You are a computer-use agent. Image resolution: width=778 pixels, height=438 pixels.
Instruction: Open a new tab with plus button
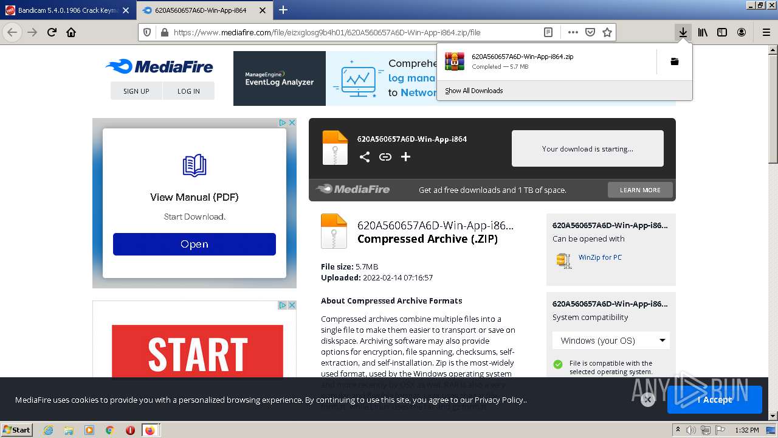(283, 10)
